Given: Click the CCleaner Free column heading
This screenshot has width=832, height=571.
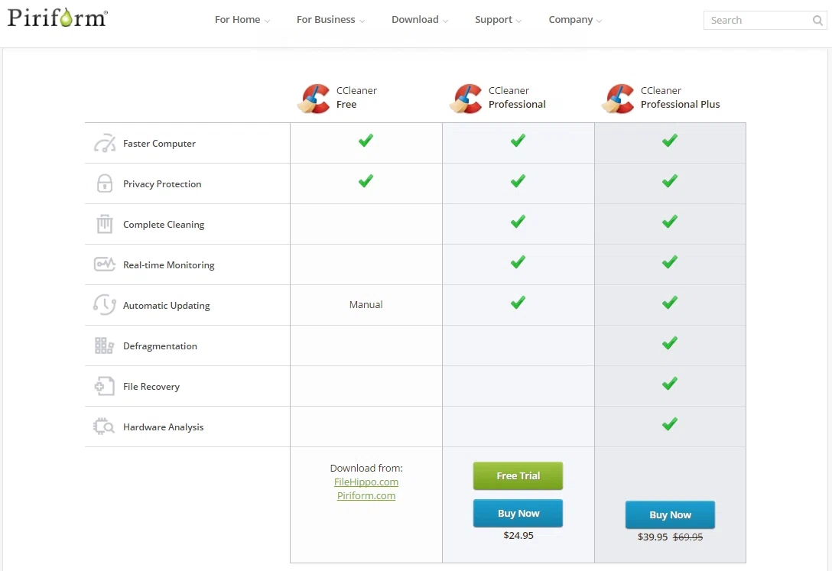Looking at the screenshot, I should (x=356, y=98).
